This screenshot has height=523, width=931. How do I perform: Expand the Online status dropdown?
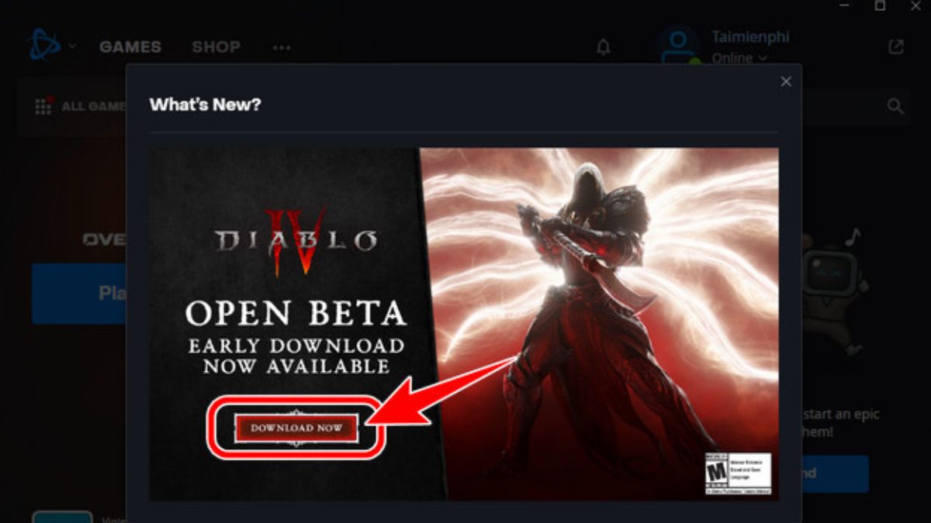tap(739, 58)
